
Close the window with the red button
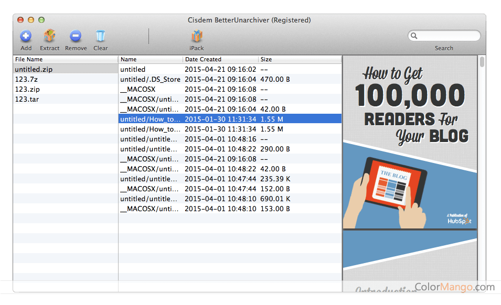coord(20,20)
